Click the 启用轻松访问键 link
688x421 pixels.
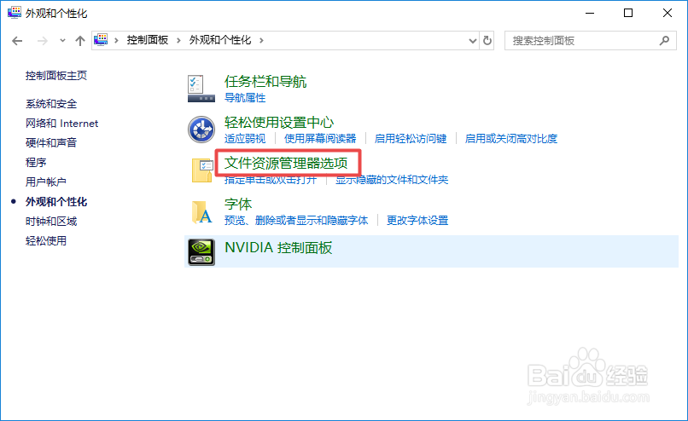tap(411, 139)
